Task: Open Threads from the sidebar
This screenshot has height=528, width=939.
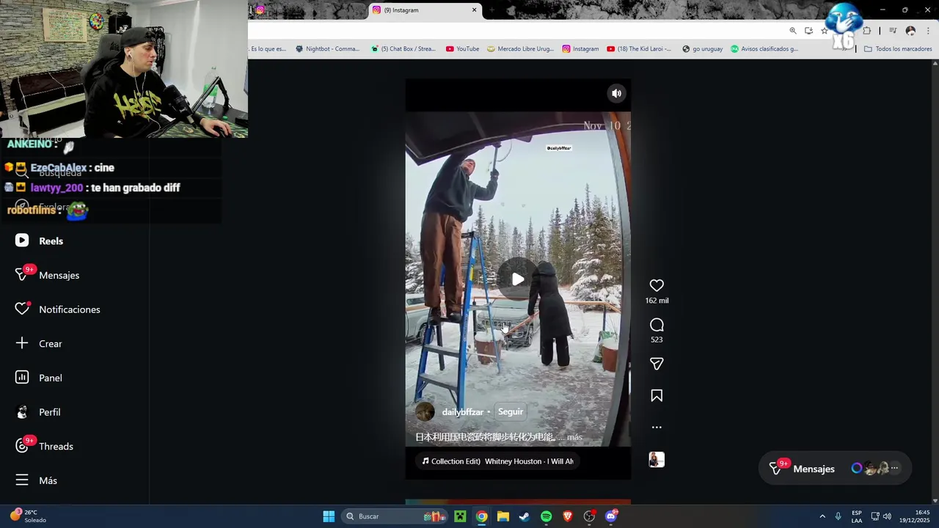Action: coord(45,446)
